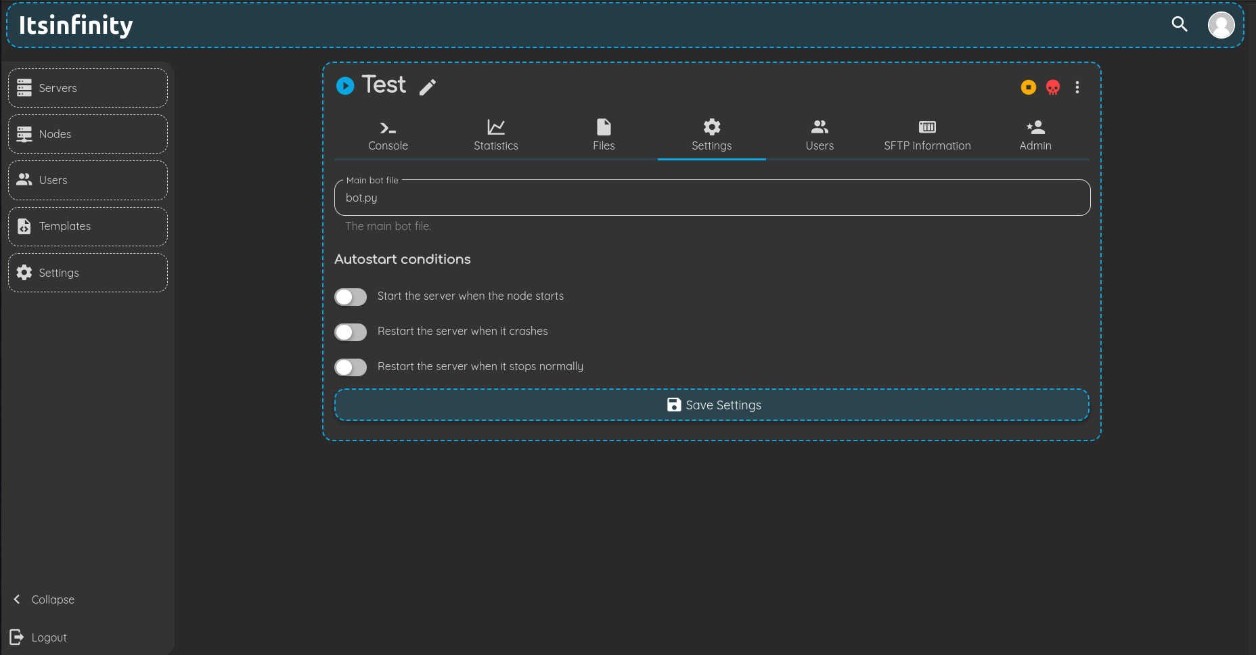Viewport: 1256px width, 655px height.
Task: Open Servers in the sidebar
Action: (88, 88)
